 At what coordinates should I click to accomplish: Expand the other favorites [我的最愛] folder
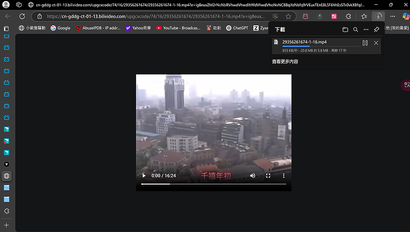(396, 28)
